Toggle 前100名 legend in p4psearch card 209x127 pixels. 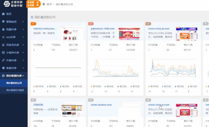(x=96, y=87)
